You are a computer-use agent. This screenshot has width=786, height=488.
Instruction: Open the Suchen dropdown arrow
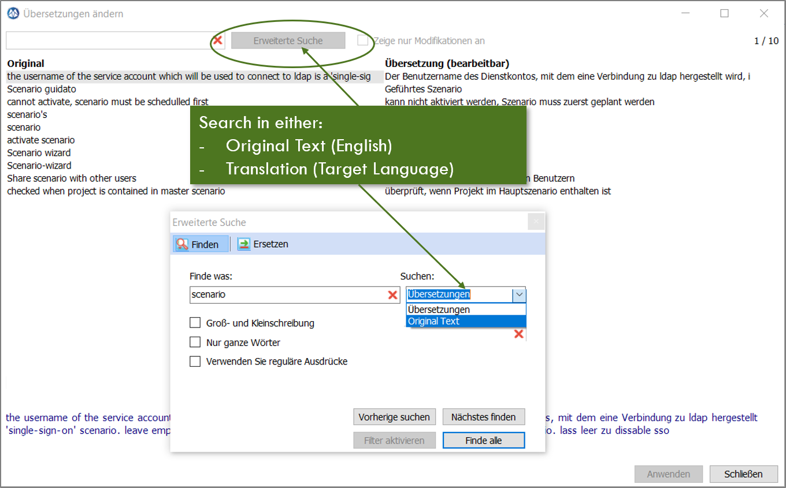pyautogui.click(x=519, y=295)
